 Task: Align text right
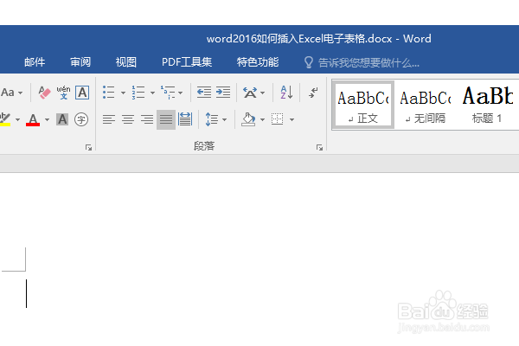147,119
